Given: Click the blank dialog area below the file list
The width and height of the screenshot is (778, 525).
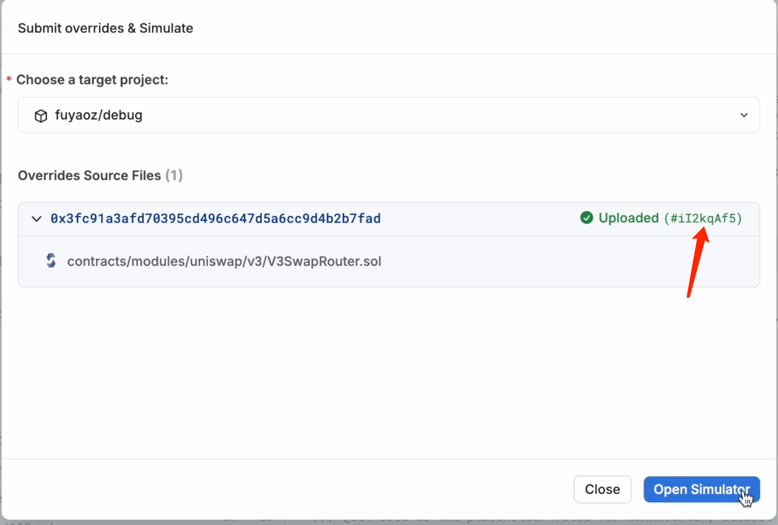Looking at the screenshot, I should coord(389,372).
